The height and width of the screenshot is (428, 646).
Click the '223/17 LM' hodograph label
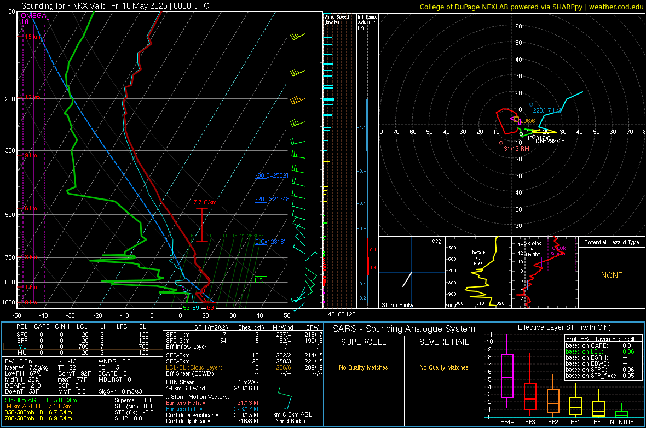(x=547, y=110)
